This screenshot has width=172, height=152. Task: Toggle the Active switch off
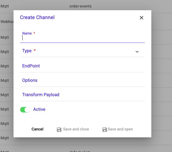(x=25, y=110)
